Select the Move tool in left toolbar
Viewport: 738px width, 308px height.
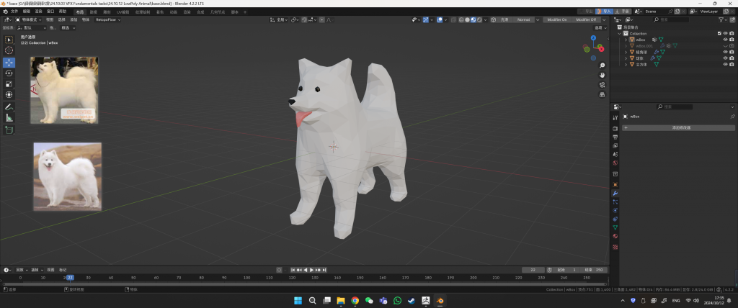coord(9,62)
